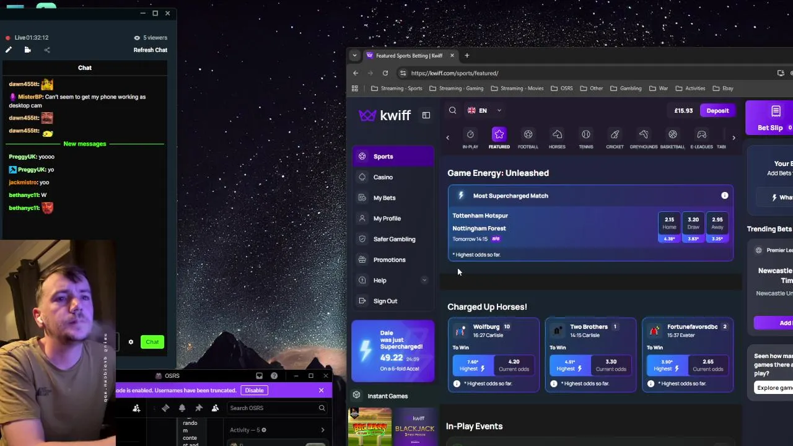Open My Profile in kwiff sidebar
The width and height of the screenshot is (793, 446).
(x=393, y=219)
